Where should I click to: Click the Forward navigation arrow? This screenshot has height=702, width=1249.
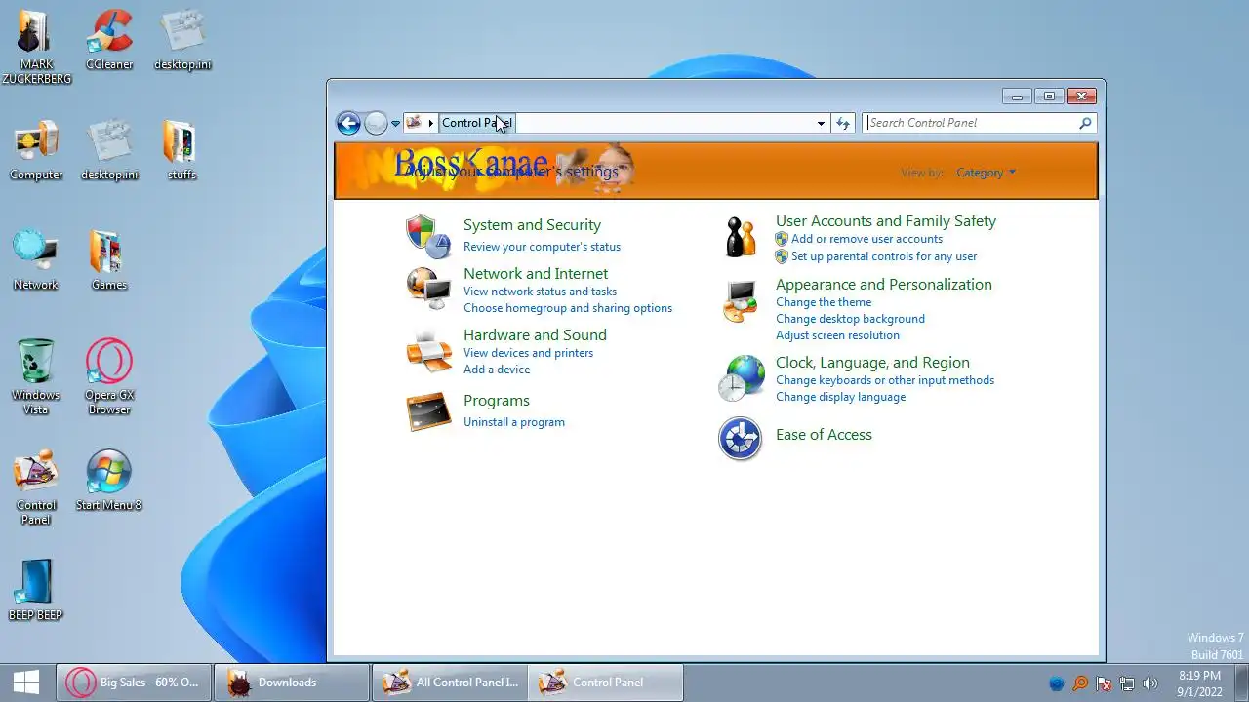click(x=376, y=123)
